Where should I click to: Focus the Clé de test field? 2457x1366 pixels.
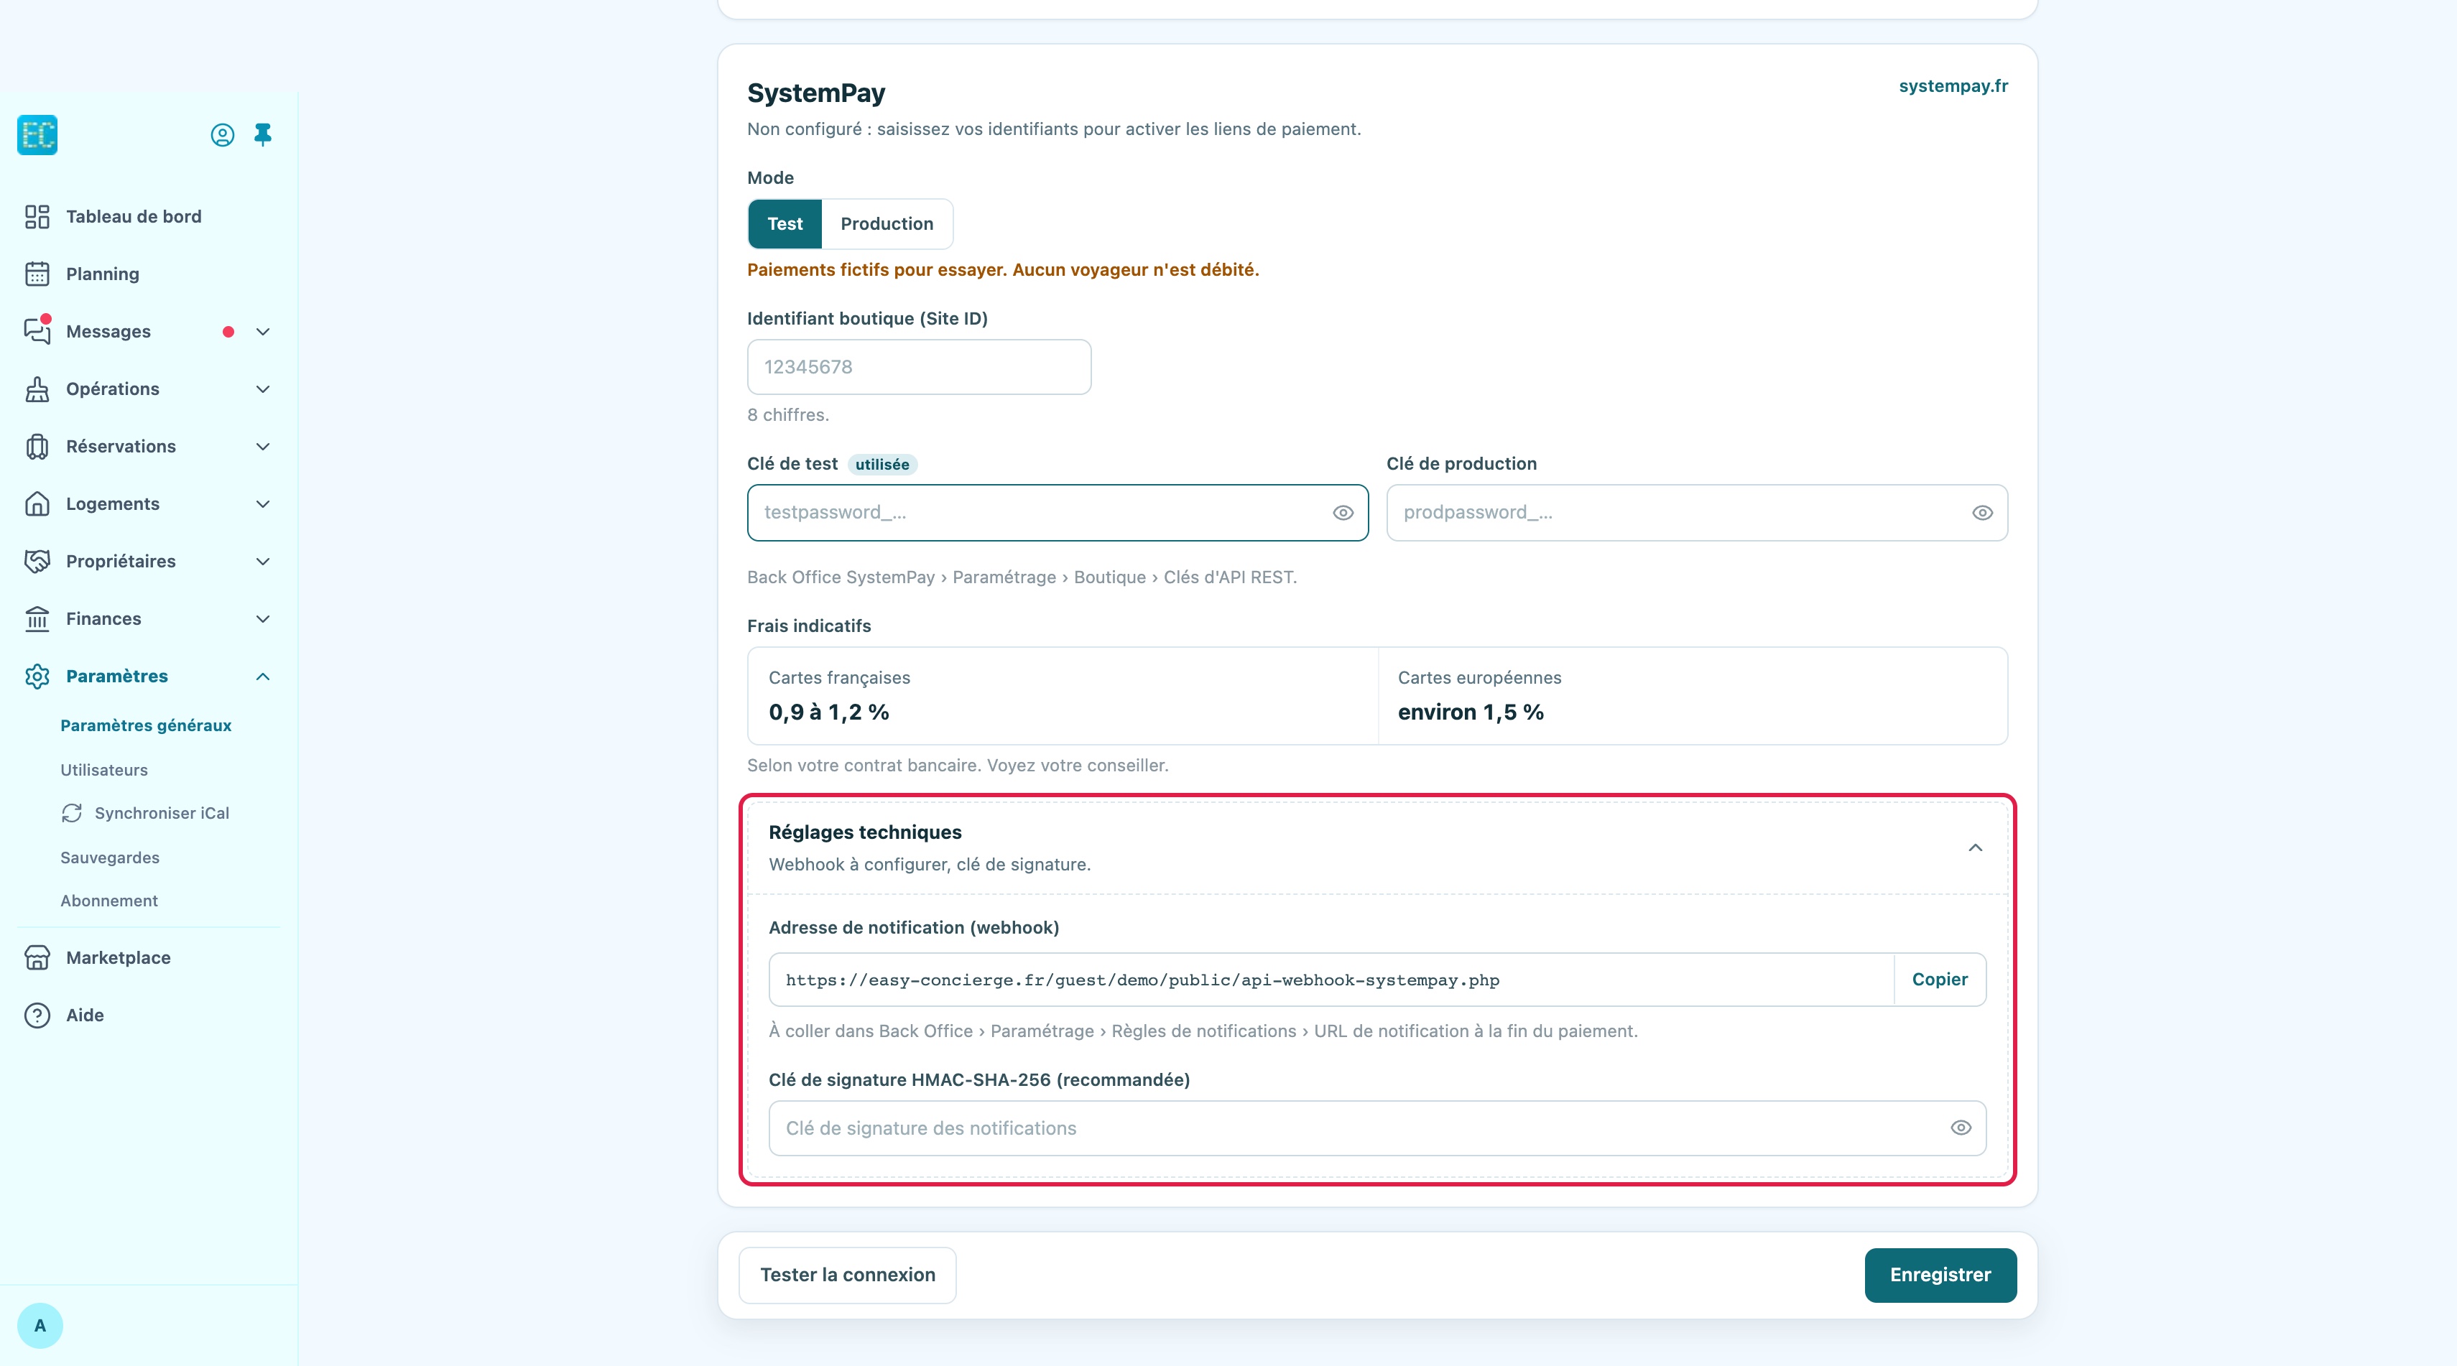(x=1057, y=513)
